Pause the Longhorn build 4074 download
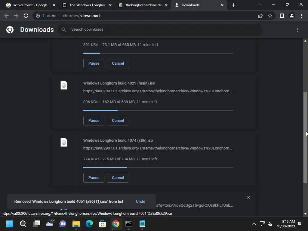The width and height of the screenshot is (308, 231). pos(94,178)
